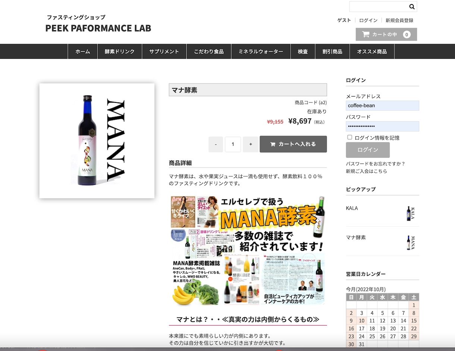Click calendar date 10
Screen dimensions: 455x351
tap(361, 320)
